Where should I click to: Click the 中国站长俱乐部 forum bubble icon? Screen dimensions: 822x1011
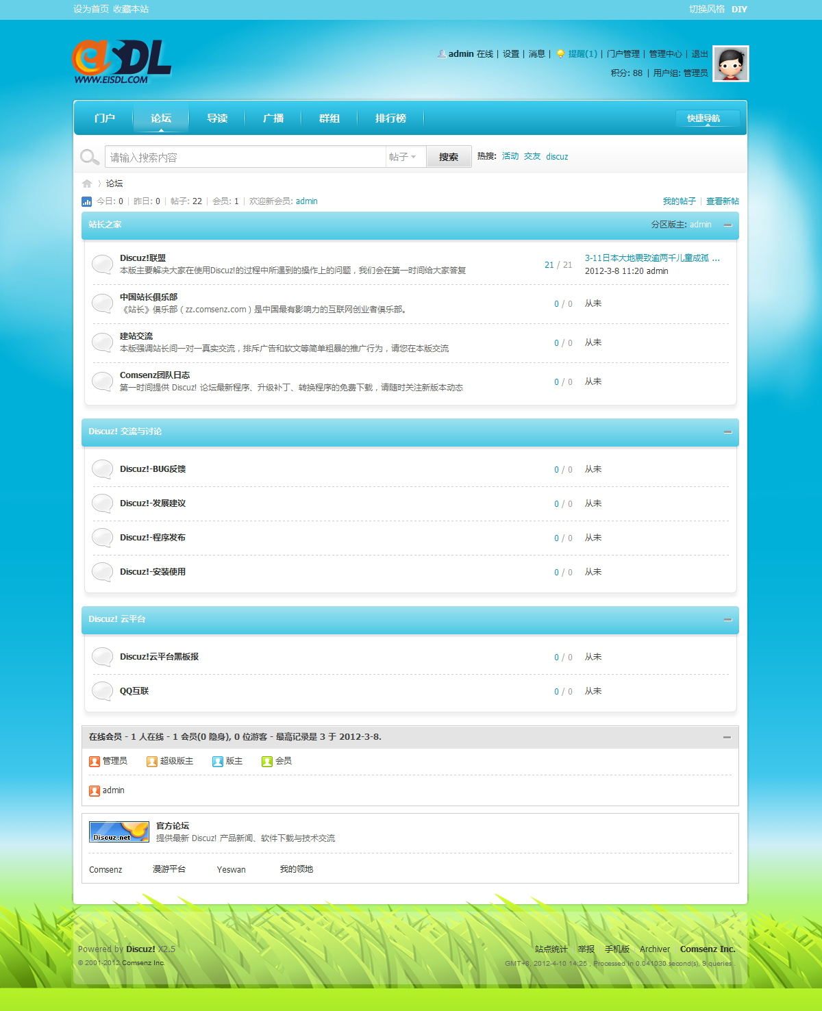click(x=102, y=303)
